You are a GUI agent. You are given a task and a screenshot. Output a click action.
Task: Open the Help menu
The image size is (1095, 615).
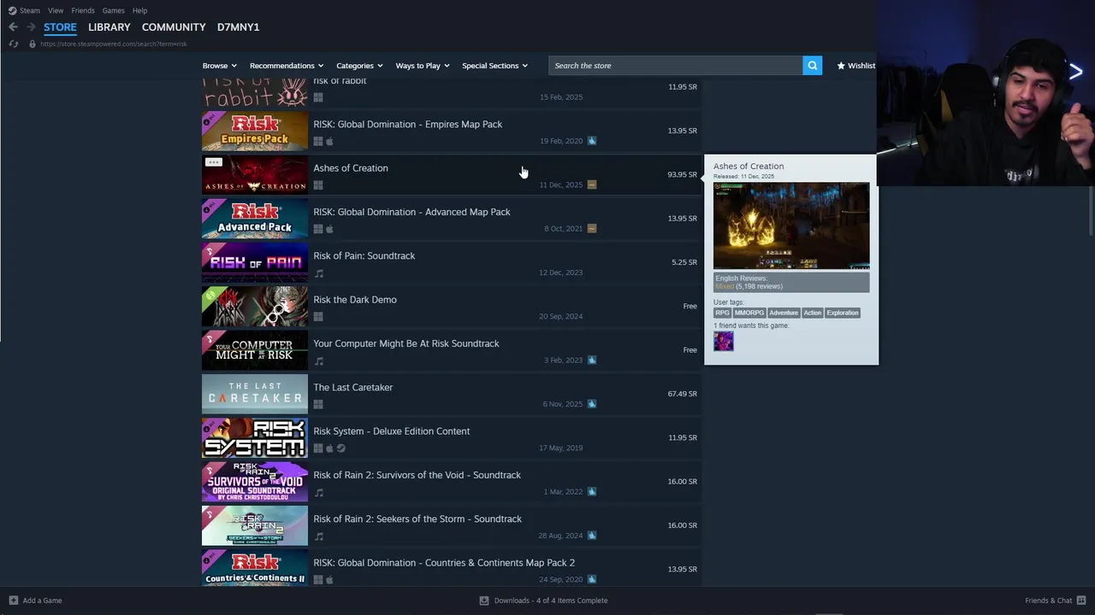coord(139,10)
